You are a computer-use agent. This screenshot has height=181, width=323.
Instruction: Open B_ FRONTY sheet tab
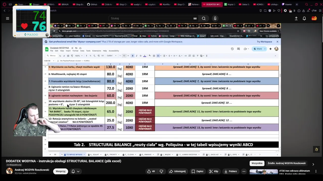pyautogui.click(x=112, y=155)
